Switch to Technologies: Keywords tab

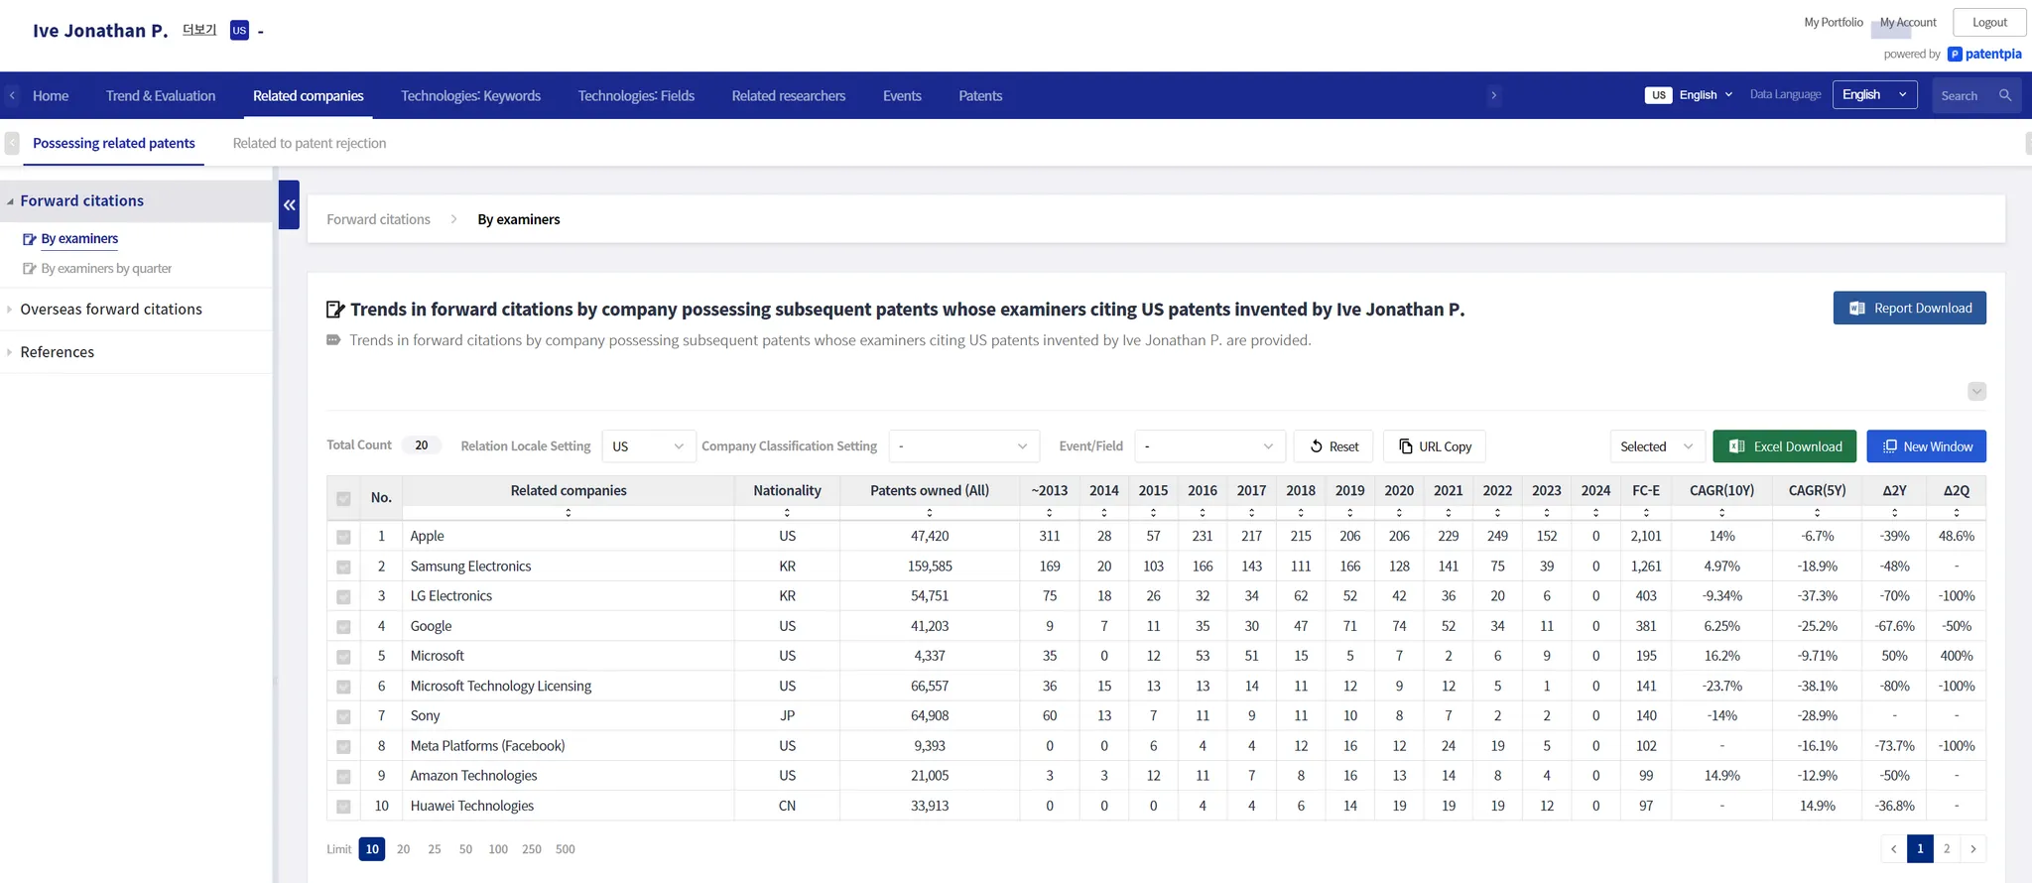(x=470, y=96)
